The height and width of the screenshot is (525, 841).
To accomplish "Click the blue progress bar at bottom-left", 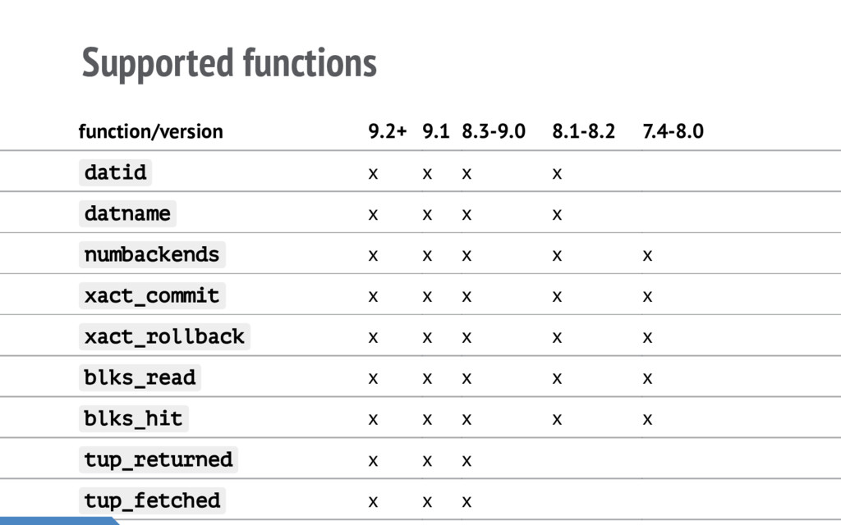I will pos(58,521).
